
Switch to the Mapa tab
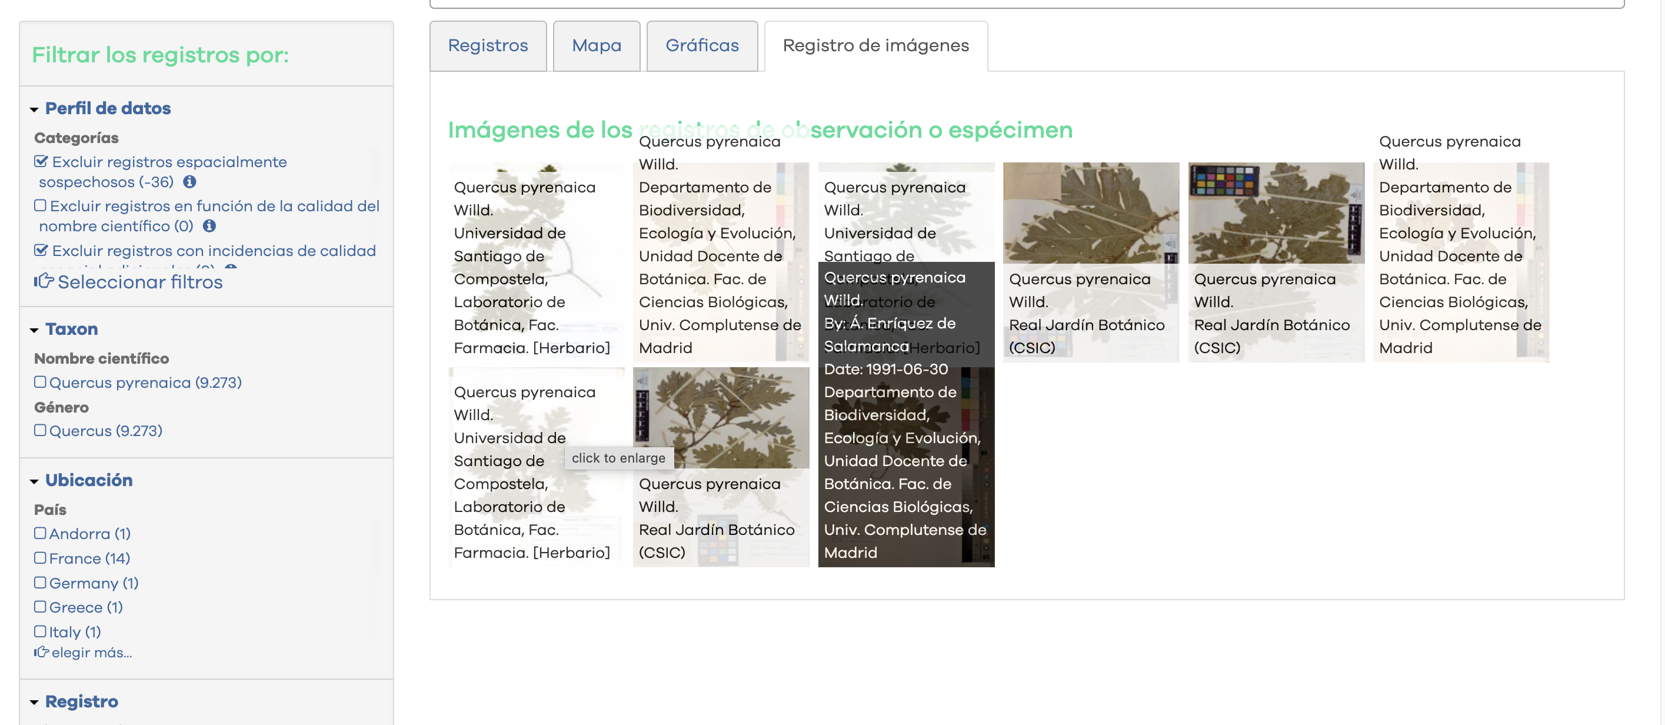click(596, 45)
